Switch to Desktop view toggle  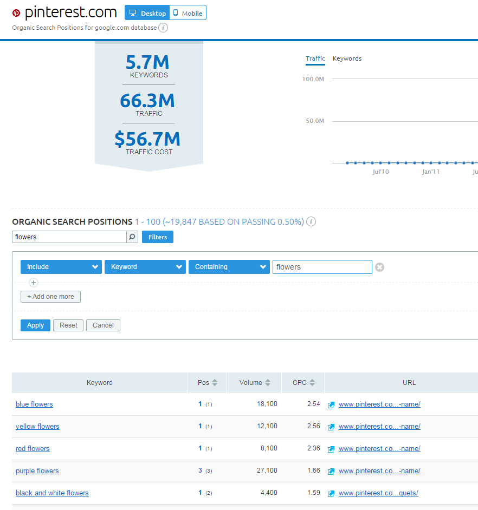point(147,13)
